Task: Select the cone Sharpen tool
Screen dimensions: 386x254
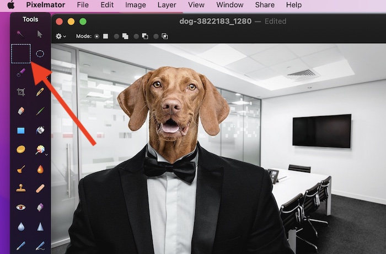Action: (40, 226)
